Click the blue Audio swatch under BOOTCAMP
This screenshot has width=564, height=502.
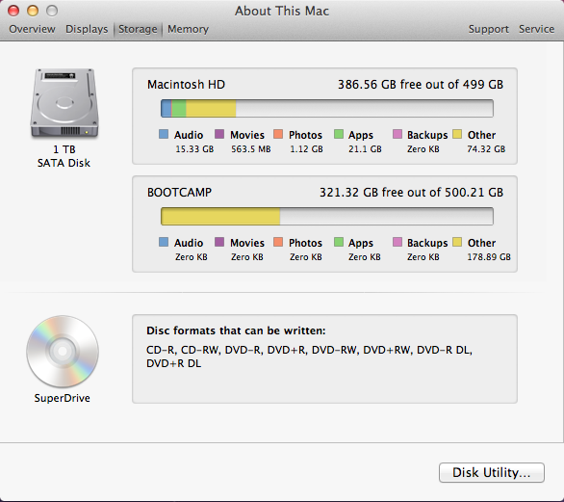(x=164, y=242)
